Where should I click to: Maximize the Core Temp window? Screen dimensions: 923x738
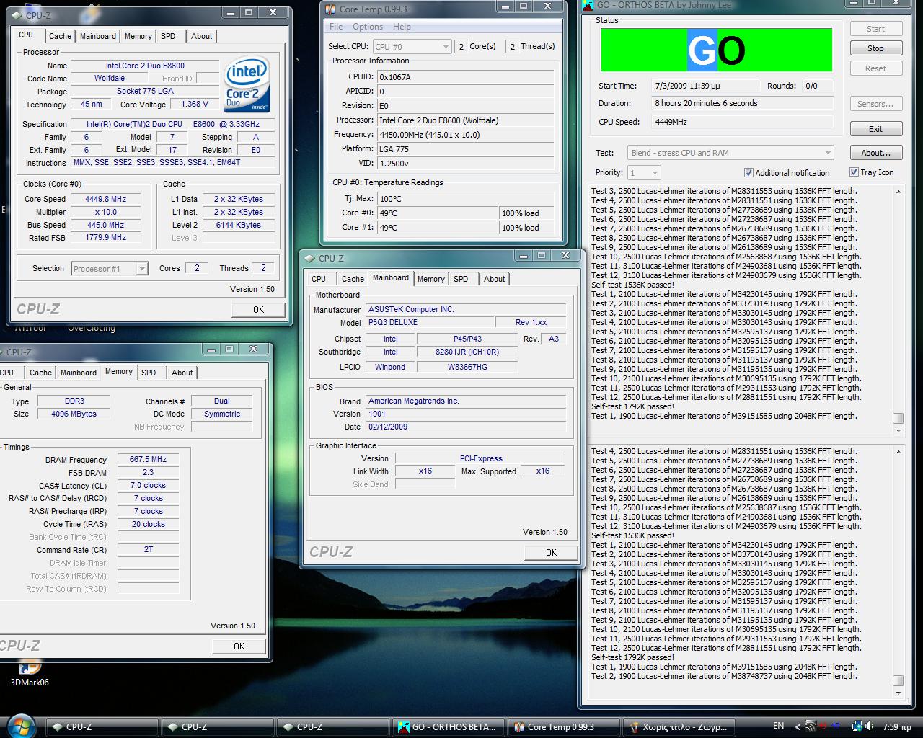click(524, 6)
